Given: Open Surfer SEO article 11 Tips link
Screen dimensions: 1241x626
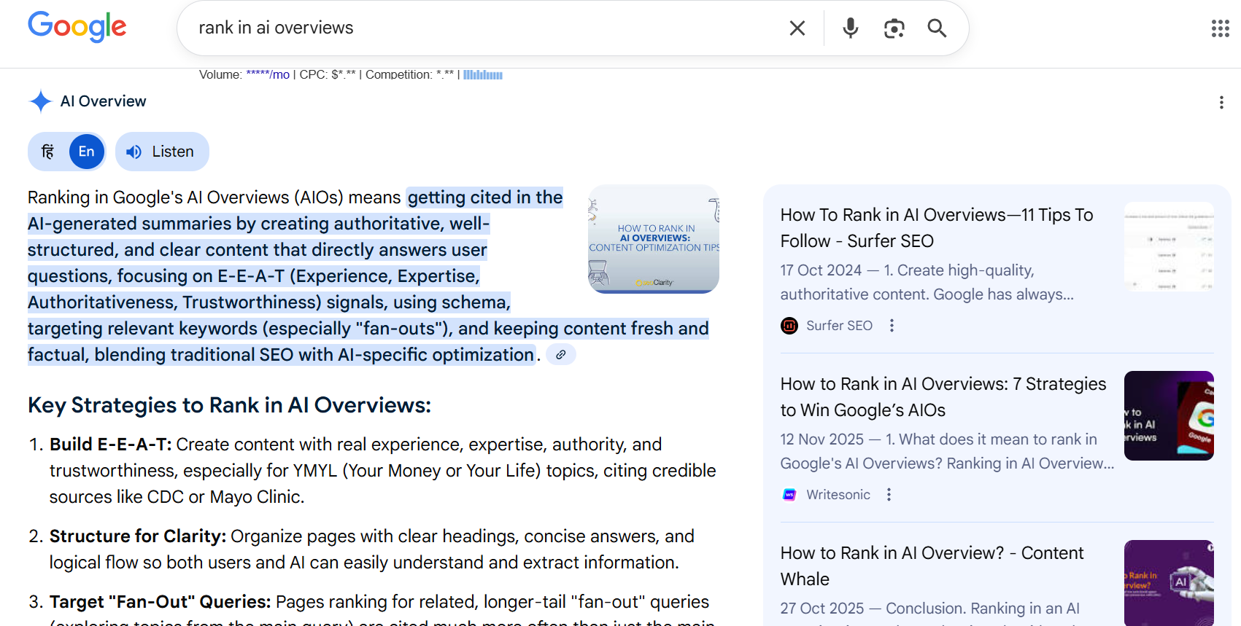Looking at the screenshot, I should 937,227.
